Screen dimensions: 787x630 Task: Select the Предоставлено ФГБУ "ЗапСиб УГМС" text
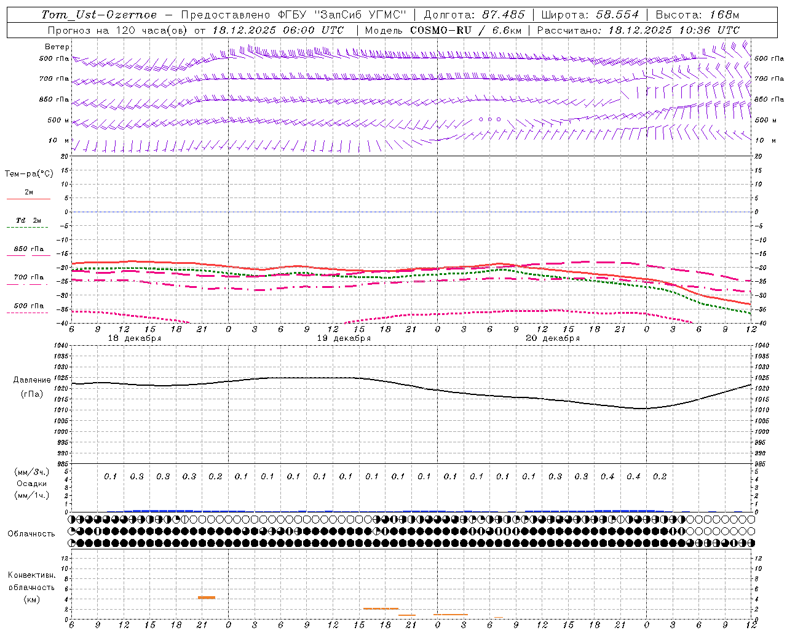[295, 15]
